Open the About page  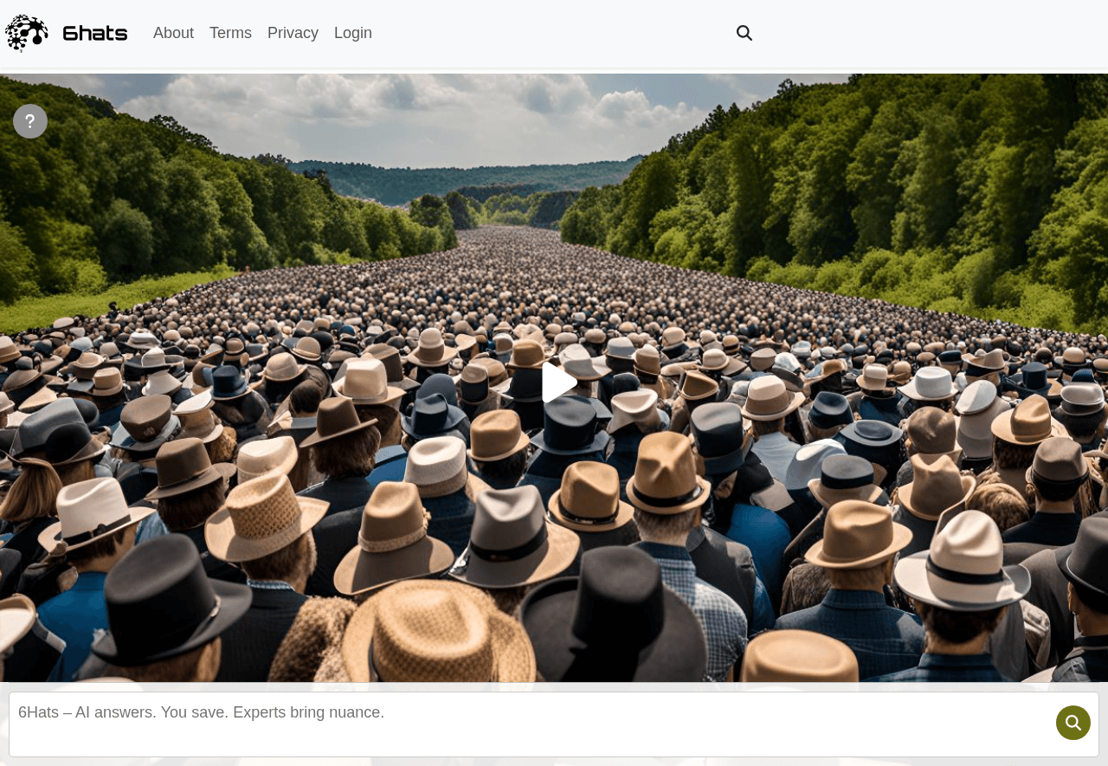coord(173,33)
